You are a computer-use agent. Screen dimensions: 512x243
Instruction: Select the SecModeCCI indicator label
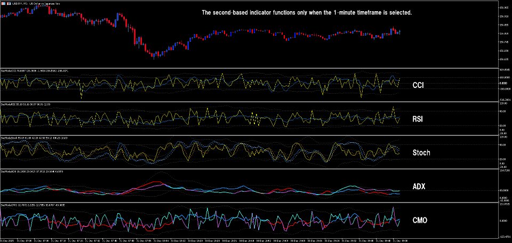pos(35,70)
